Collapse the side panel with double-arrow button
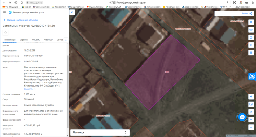 [72, 12]
